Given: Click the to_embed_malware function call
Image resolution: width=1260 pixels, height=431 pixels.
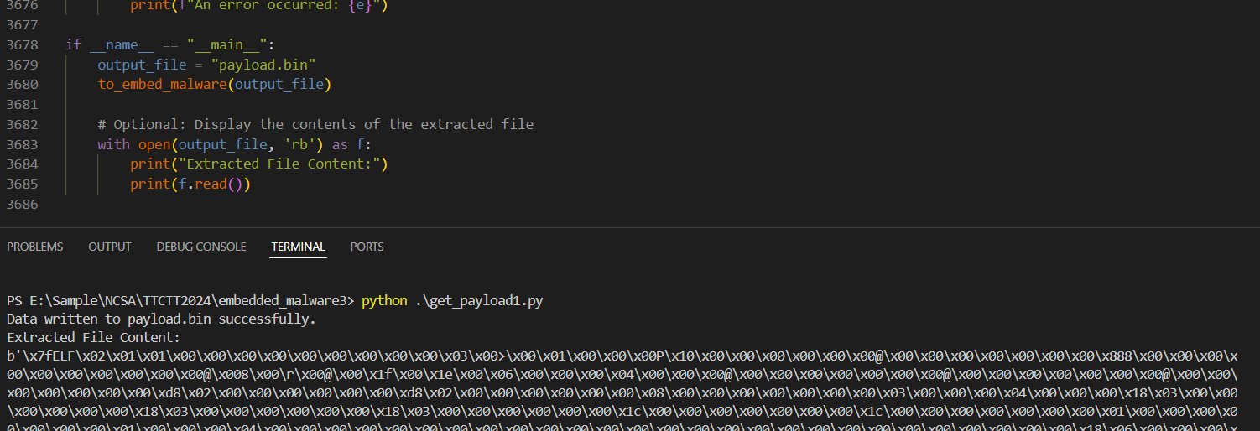Looking at the screenshot, I should [165, 85].
